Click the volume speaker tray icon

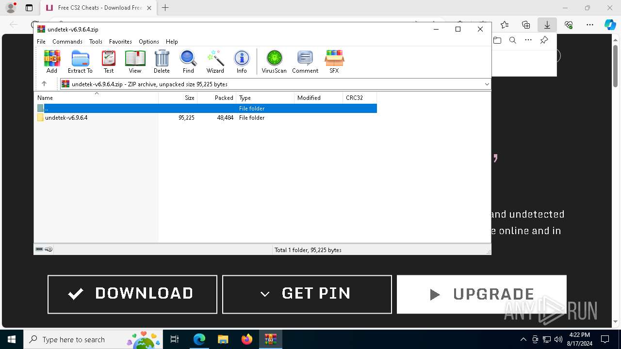pos(558,339)
